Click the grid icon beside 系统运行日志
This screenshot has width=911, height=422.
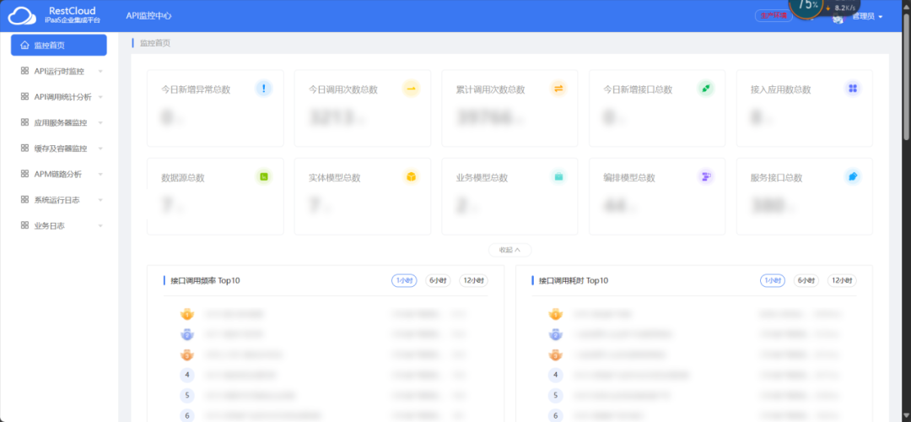24,199
